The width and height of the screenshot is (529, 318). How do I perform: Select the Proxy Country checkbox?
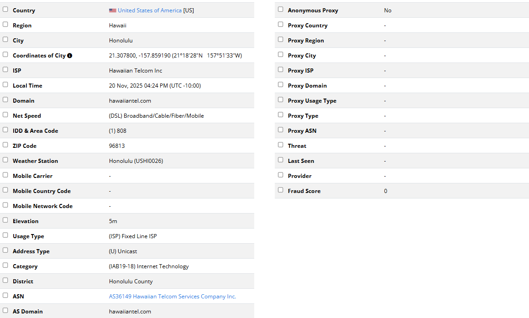(x=280, y=24)
